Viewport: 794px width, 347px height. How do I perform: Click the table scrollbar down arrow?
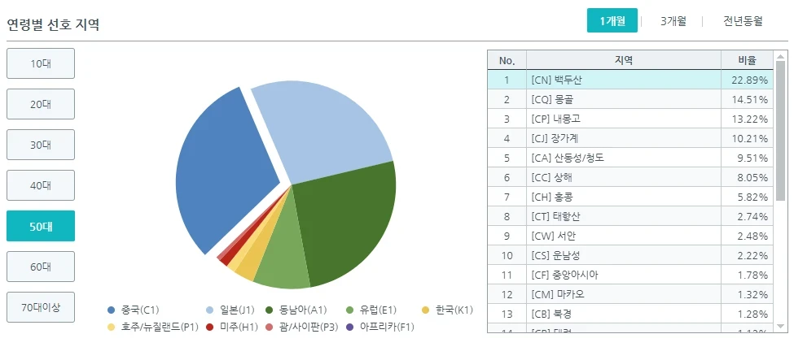(780, 327)
